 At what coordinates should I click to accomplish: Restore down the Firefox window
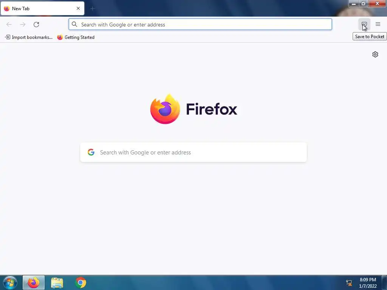pos(363,3)
